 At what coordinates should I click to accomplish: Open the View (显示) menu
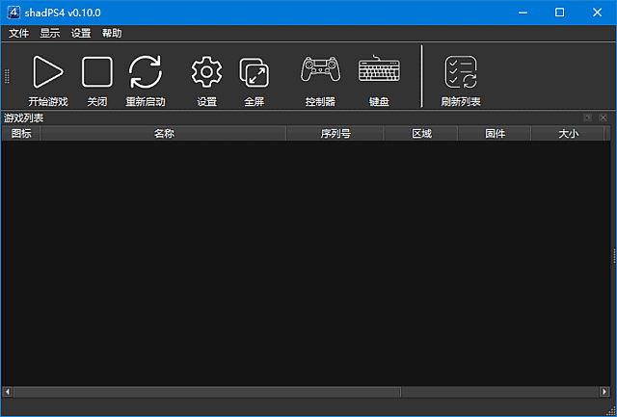coord(49,33)
